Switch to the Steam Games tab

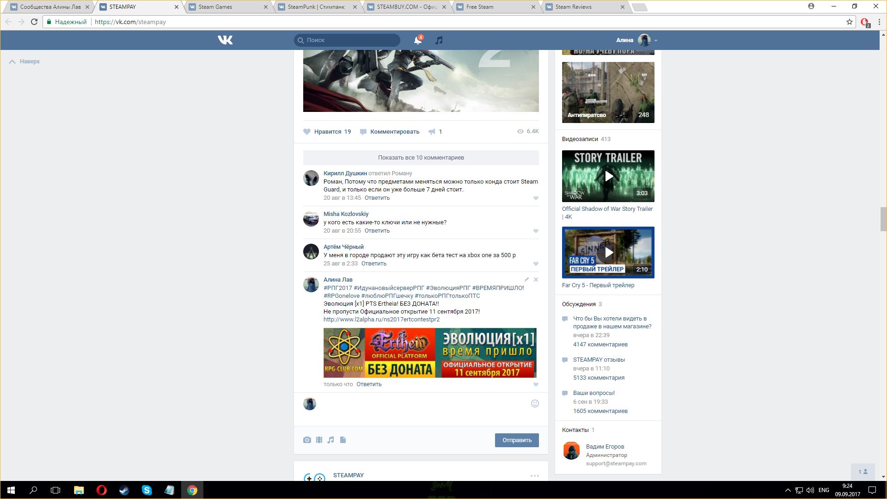point(226,7)
